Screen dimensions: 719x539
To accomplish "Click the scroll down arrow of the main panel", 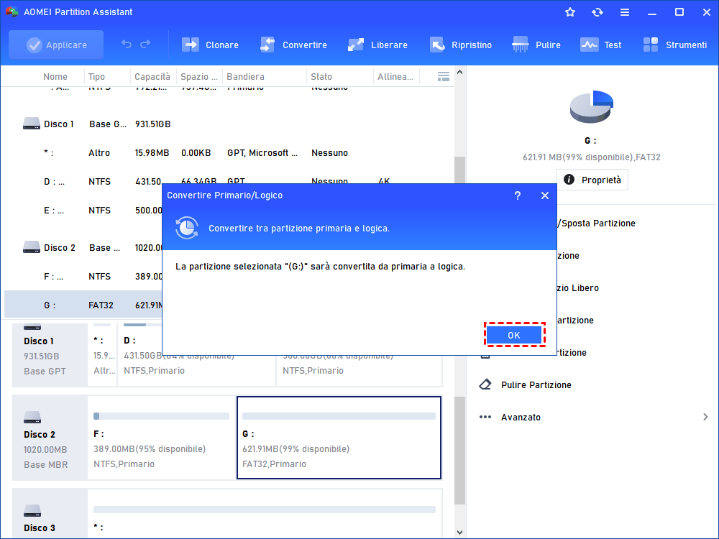I will 460,533.
